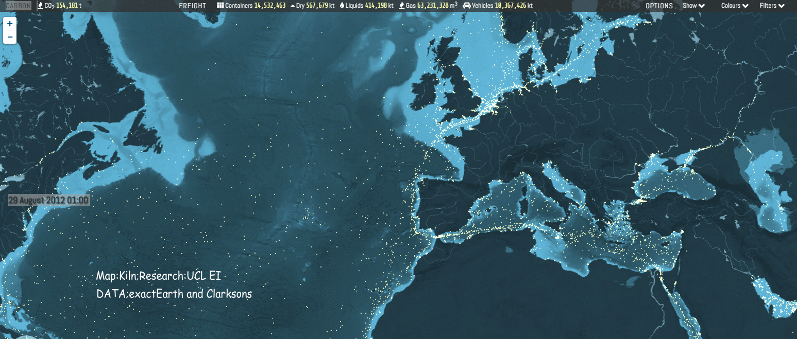
Task: Click the Liquids value 414,198 kt
Action: 380,6
